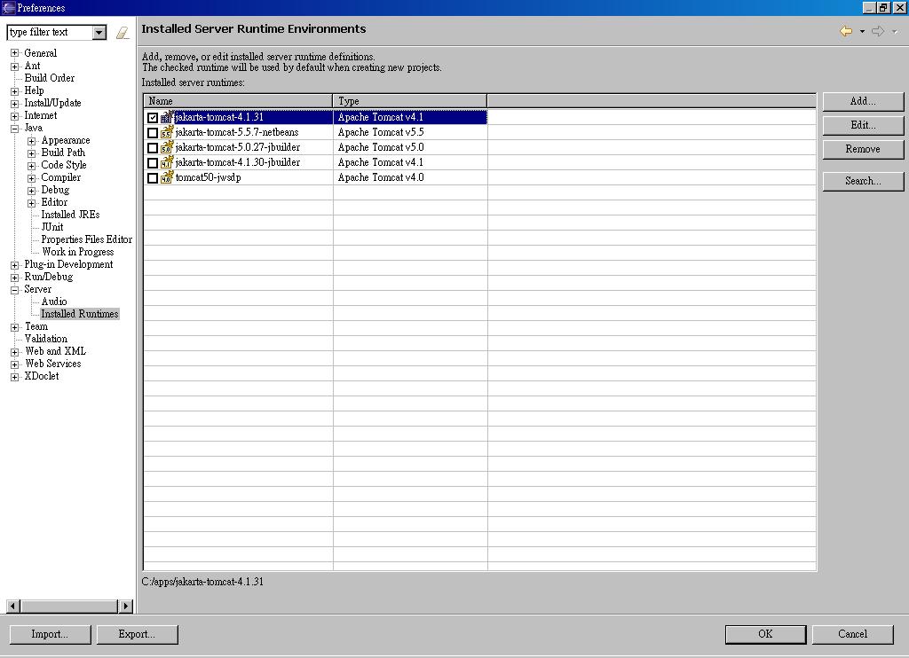The height and width of the screenshot is (658, 909).
Task: Expand the Web and XML node
Action: coord(14,352)
